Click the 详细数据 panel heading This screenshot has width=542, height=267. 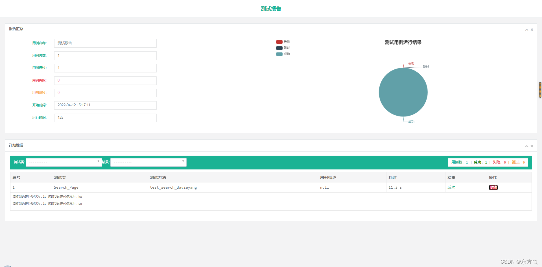16,145
